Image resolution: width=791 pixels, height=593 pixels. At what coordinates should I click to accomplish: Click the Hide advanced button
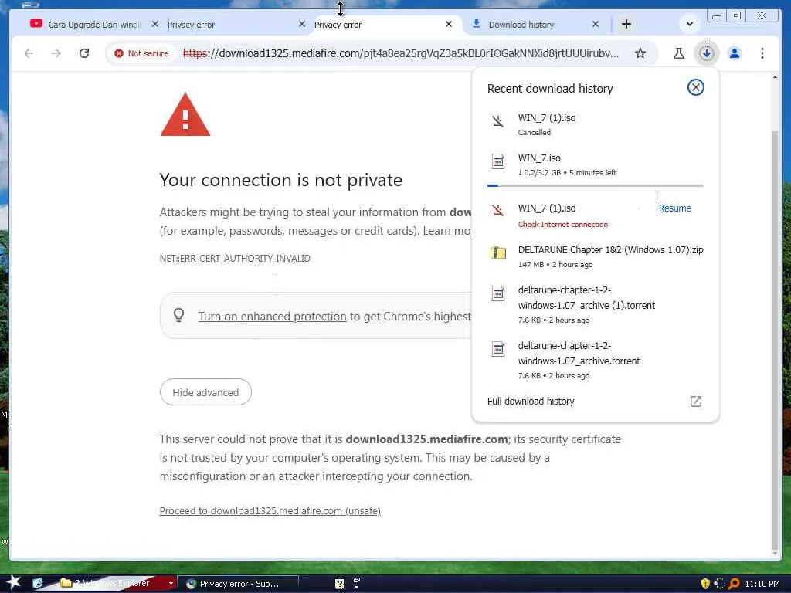[x=205, y=392]
